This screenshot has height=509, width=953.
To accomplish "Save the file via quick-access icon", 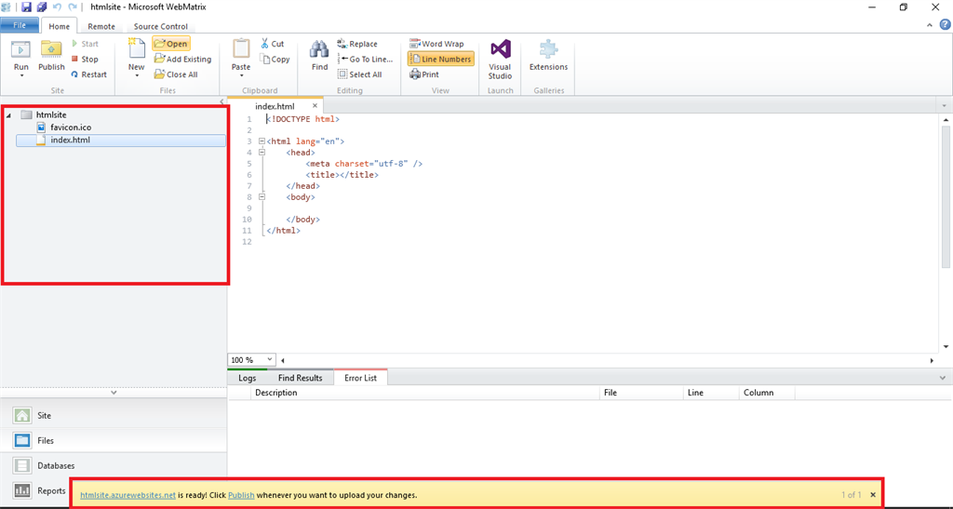I will [27, 7].
